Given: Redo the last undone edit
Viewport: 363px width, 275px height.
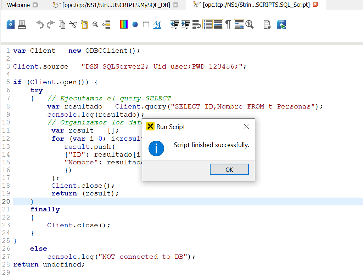Looking at the screenshot, I should [50, 24].
